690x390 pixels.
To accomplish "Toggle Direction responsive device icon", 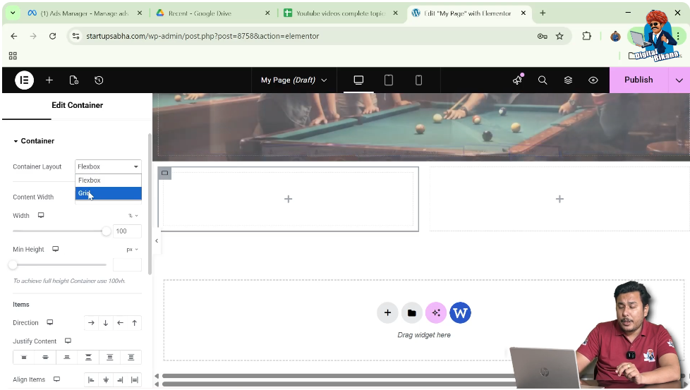I will click(x=50, y=323).
